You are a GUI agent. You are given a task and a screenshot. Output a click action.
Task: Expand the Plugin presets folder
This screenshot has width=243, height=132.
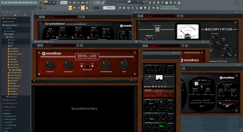(10, 100)
